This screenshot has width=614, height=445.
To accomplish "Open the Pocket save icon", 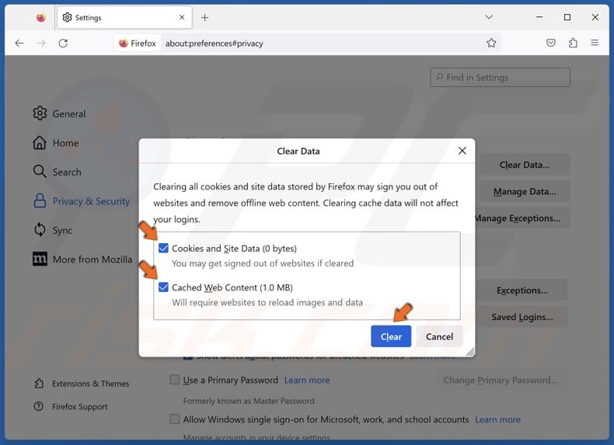I will tap(550, 43).
